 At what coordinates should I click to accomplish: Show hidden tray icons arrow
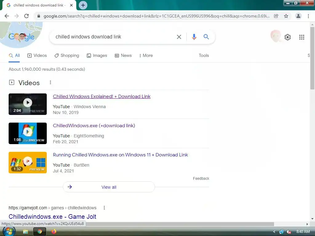[274, 232]
